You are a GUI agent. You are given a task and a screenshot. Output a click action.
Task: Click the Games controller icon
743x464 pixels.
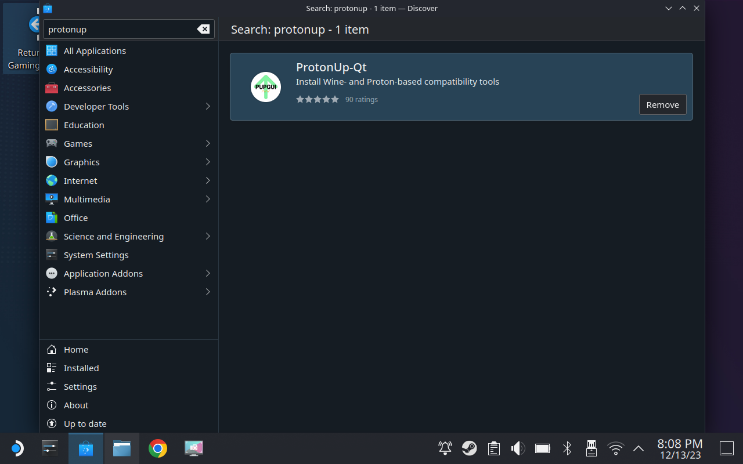(x=52, y=143)
